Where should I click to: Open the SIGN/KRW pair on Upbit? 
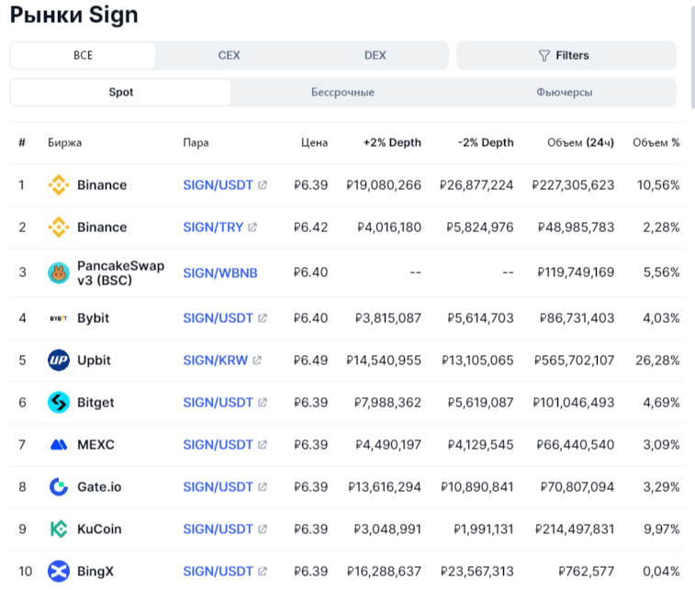point(215,361)
